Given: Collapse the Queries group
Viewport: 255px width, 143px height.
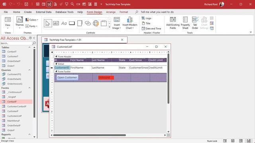Looking at the screenshot, I should (x=29, y=70).
